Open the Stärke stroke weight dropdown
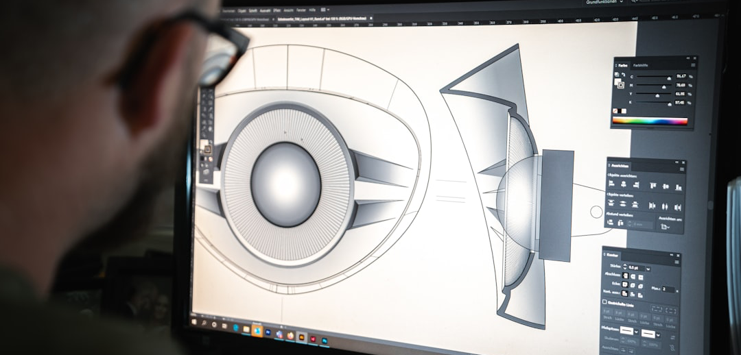The width and height of the screenshot is (741, 355). 648,269
